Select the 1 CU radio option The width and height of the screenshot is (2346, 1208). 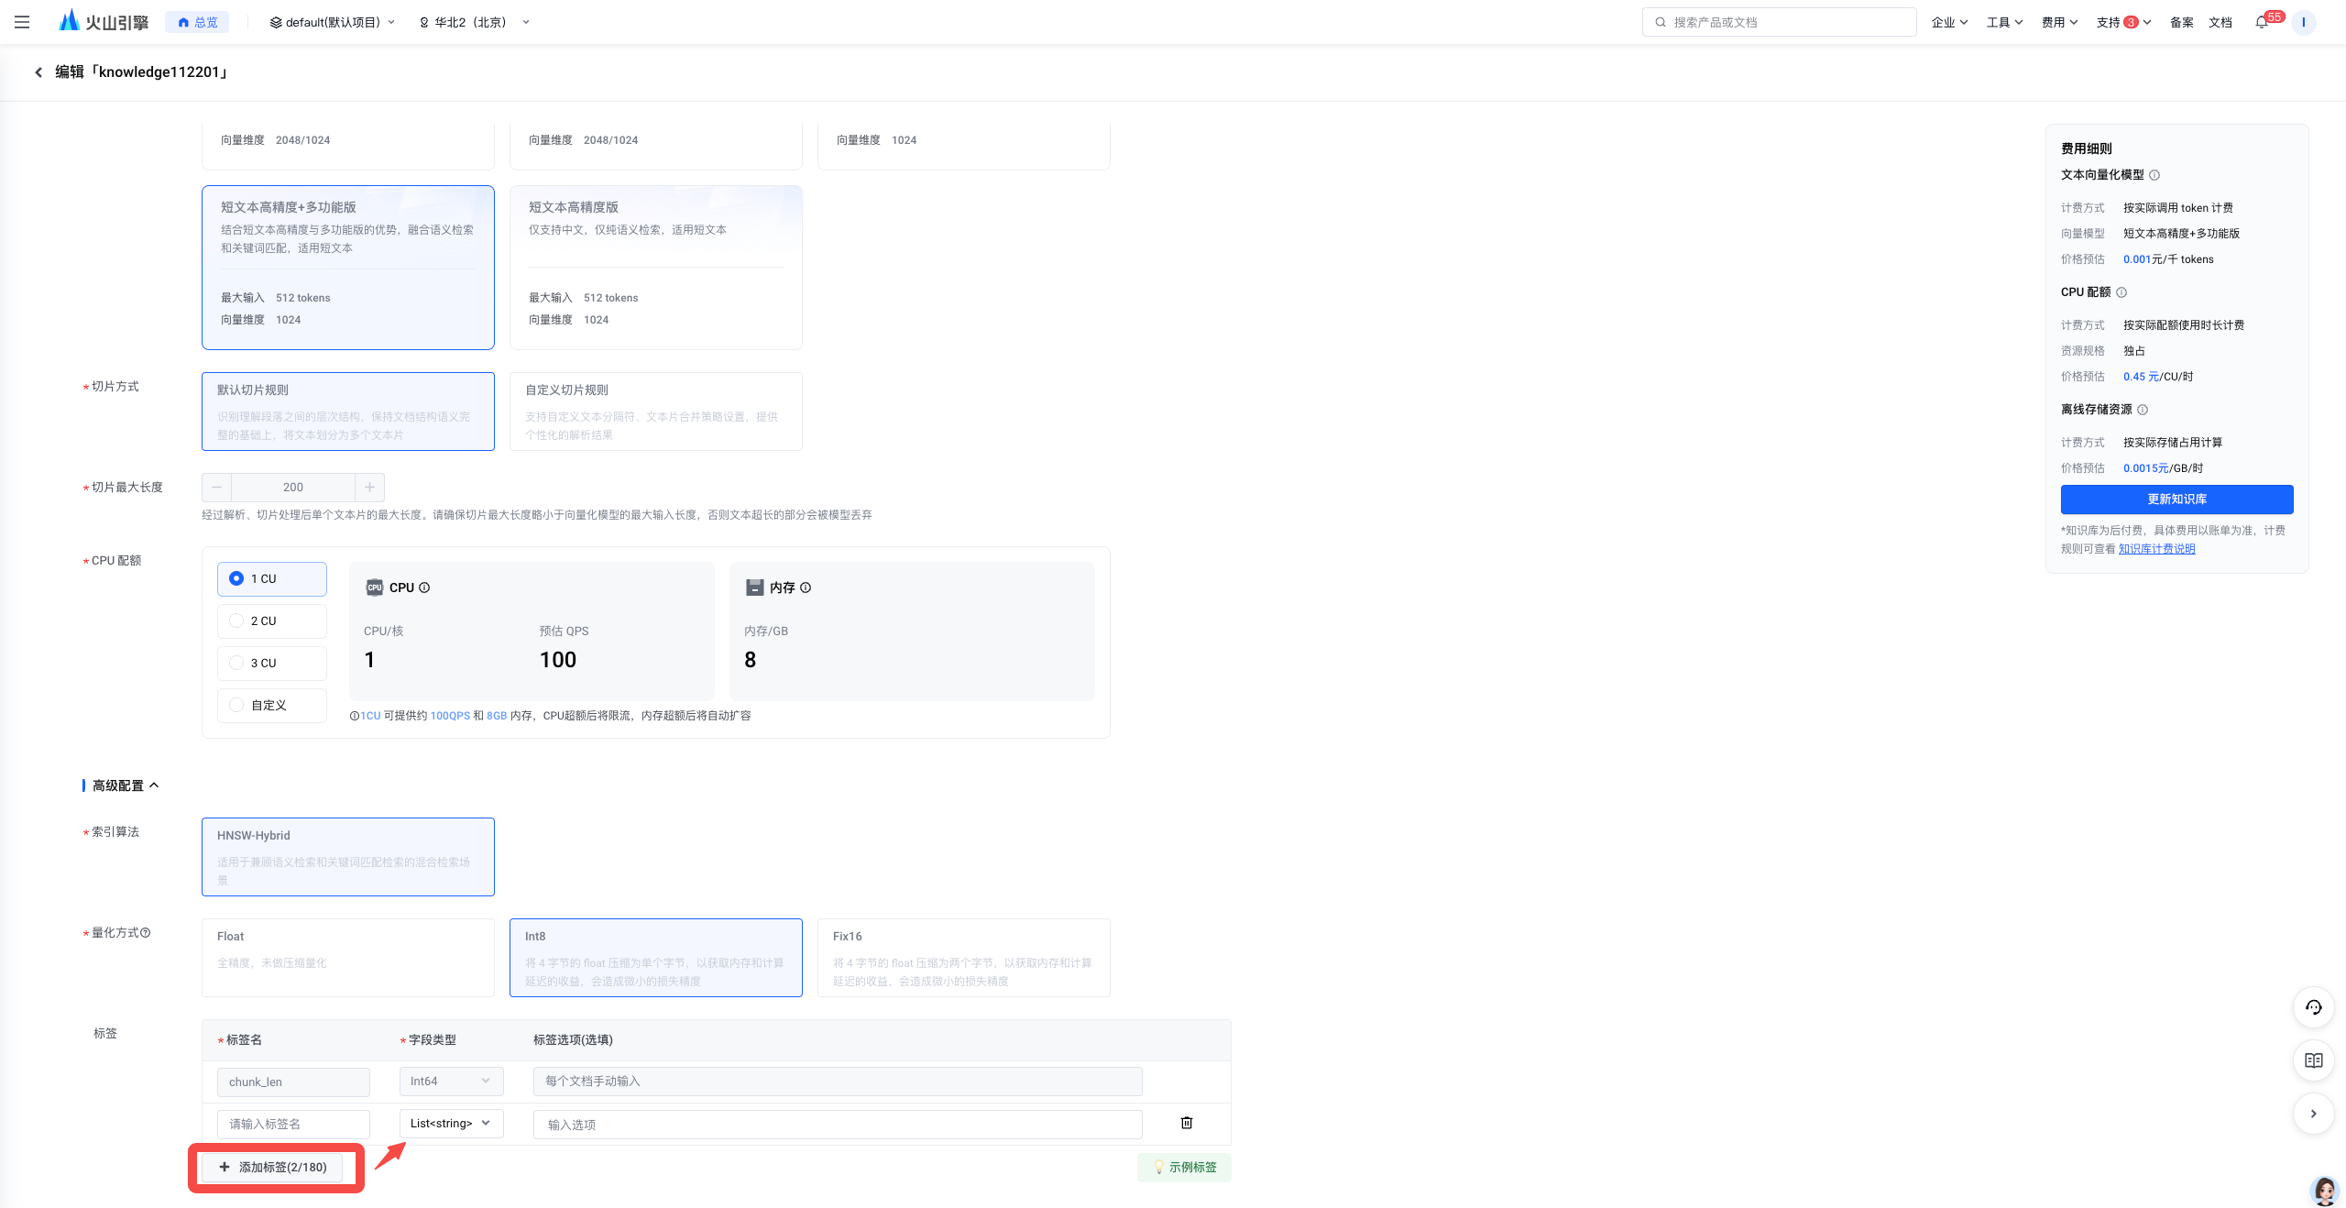pyautogui.click(x=271, y=579)
